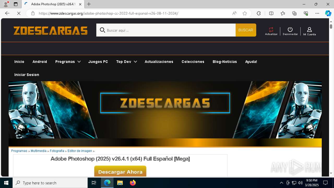View site information lock icon
This screenshot has height=188, width=334.
coord(33,13)
